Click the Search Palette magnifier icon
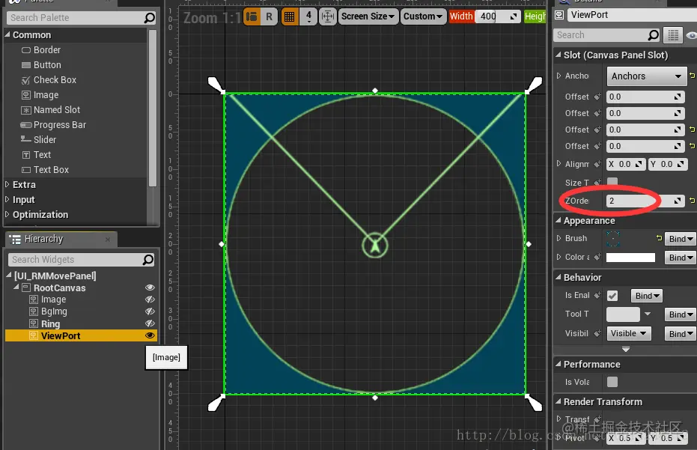 point(150,18)
